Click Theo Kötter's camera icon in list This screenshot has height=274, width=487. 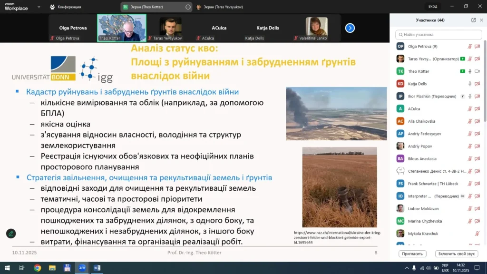point(477,71)
